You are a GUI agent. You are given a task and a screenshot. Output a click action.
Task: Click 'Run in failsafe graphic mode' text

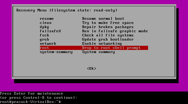pyautogui.click(x=115, y=31)
